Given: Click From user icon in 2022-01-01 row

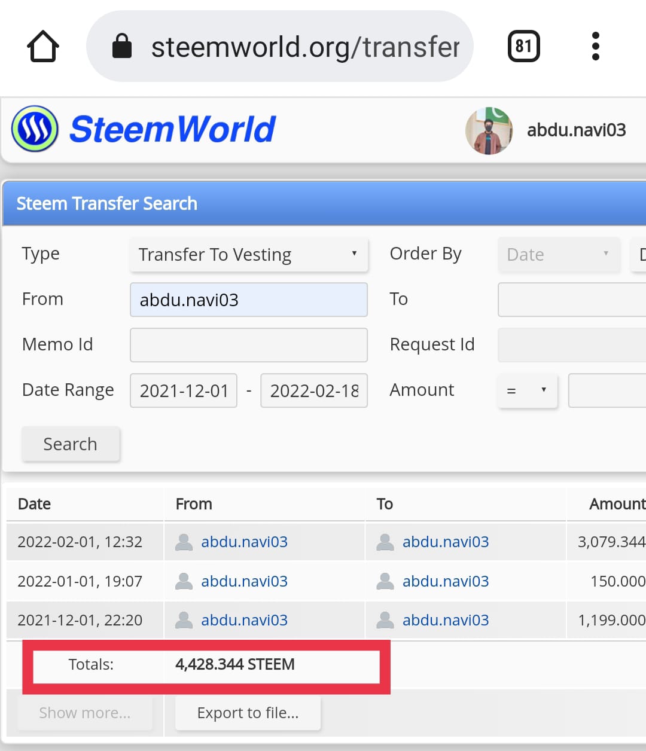Looking at the screenshot, I should [x=184, y=581].
